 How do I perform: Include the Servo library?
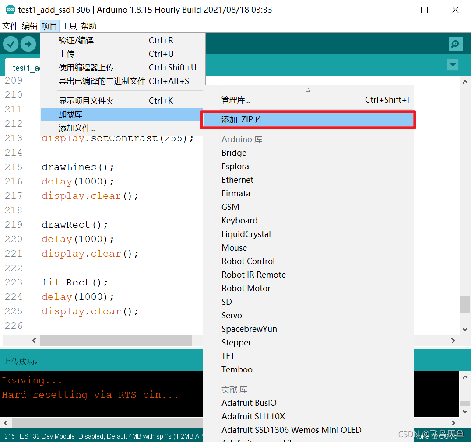pyautogui.click(x=308, y=315)
